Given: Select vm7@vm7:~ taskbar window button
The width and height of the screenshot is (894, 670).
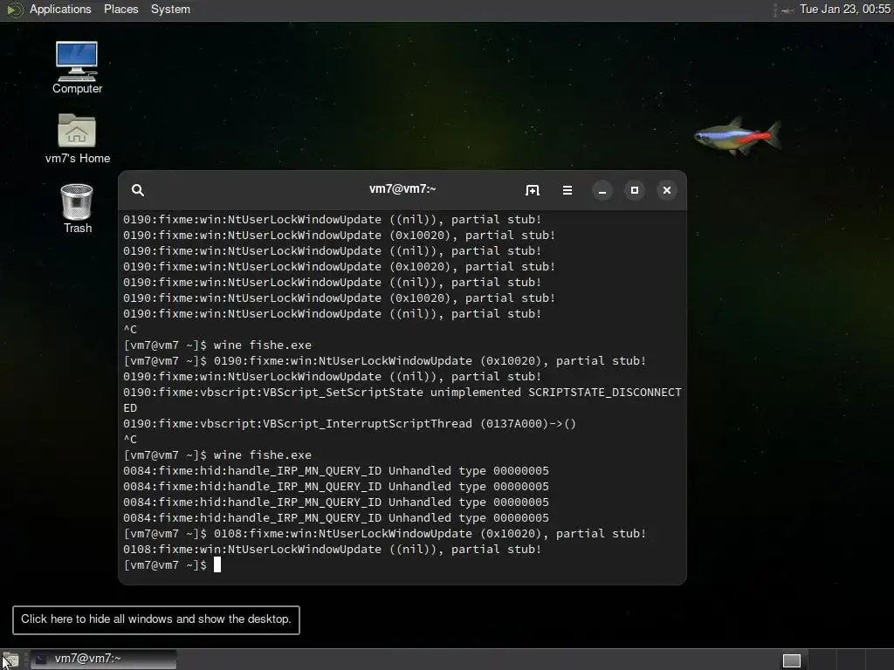Looking at the screenshot, I should point(103,660).
